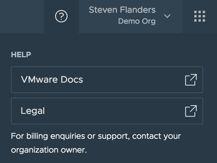Open the Steven Flanders account menu
The image size is (217, 163).
pyautogui.click(x=122, y=10)
